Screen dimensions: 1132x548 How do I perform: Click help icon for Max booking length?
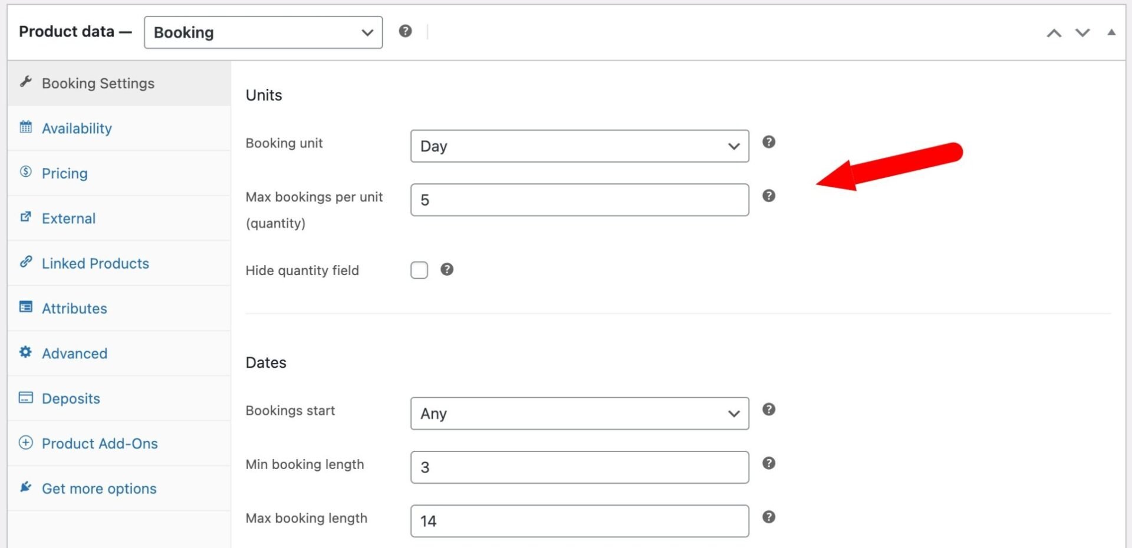pos(768,517)
